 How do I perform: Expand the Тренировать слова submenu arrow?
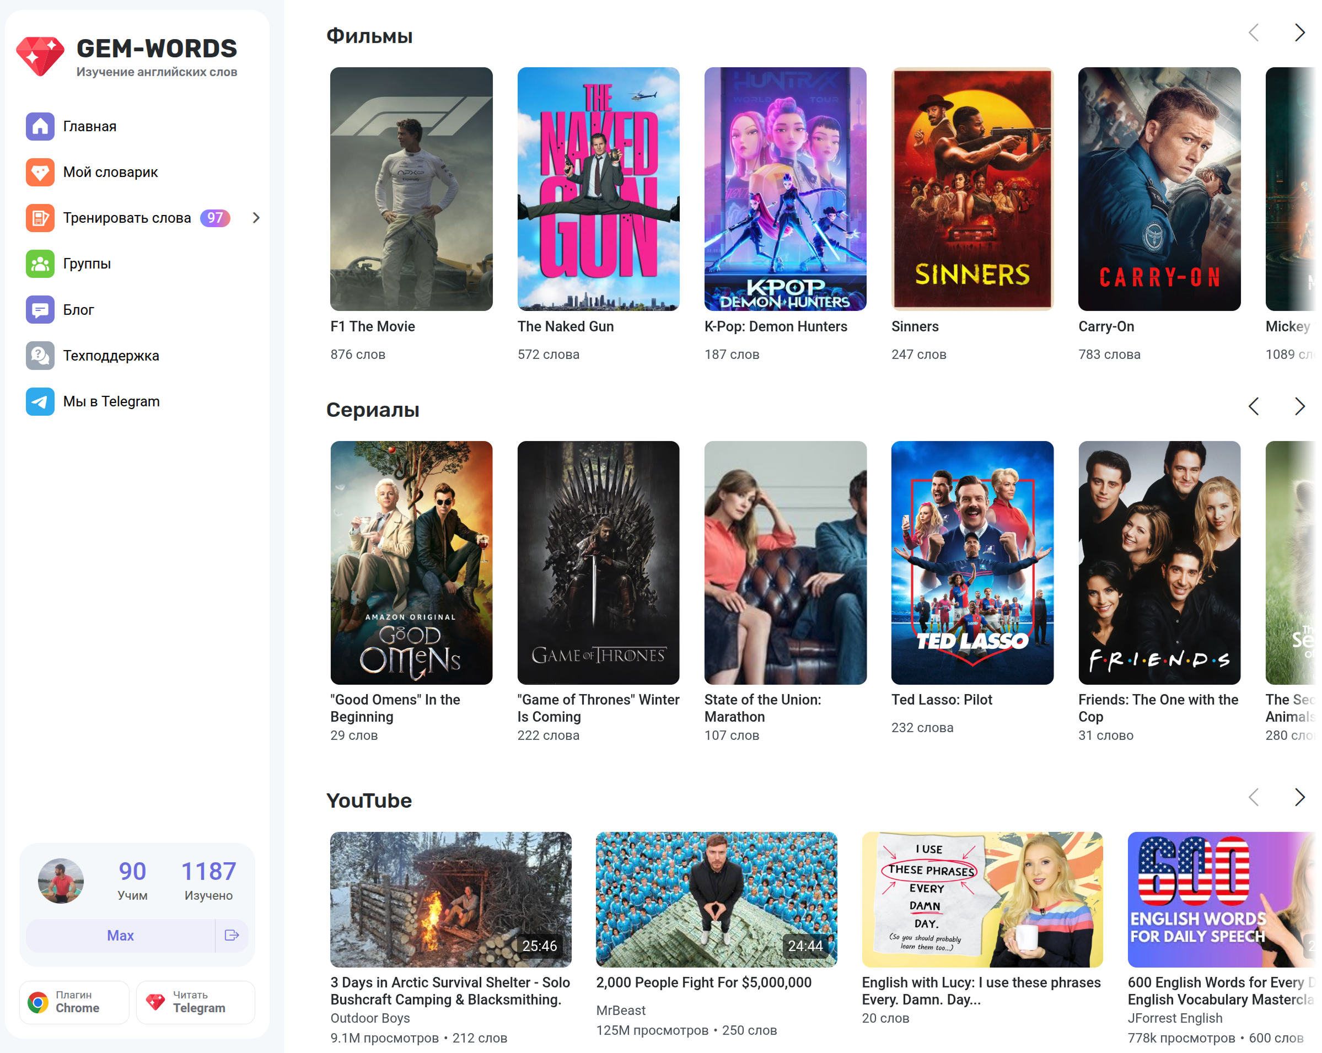[256, 218]
